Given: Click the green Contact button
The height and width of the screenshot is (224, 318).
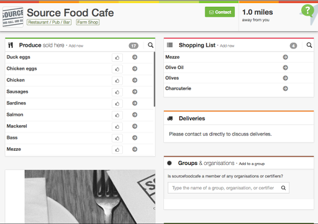Looking at the screenshot, I should pos(220,12).
